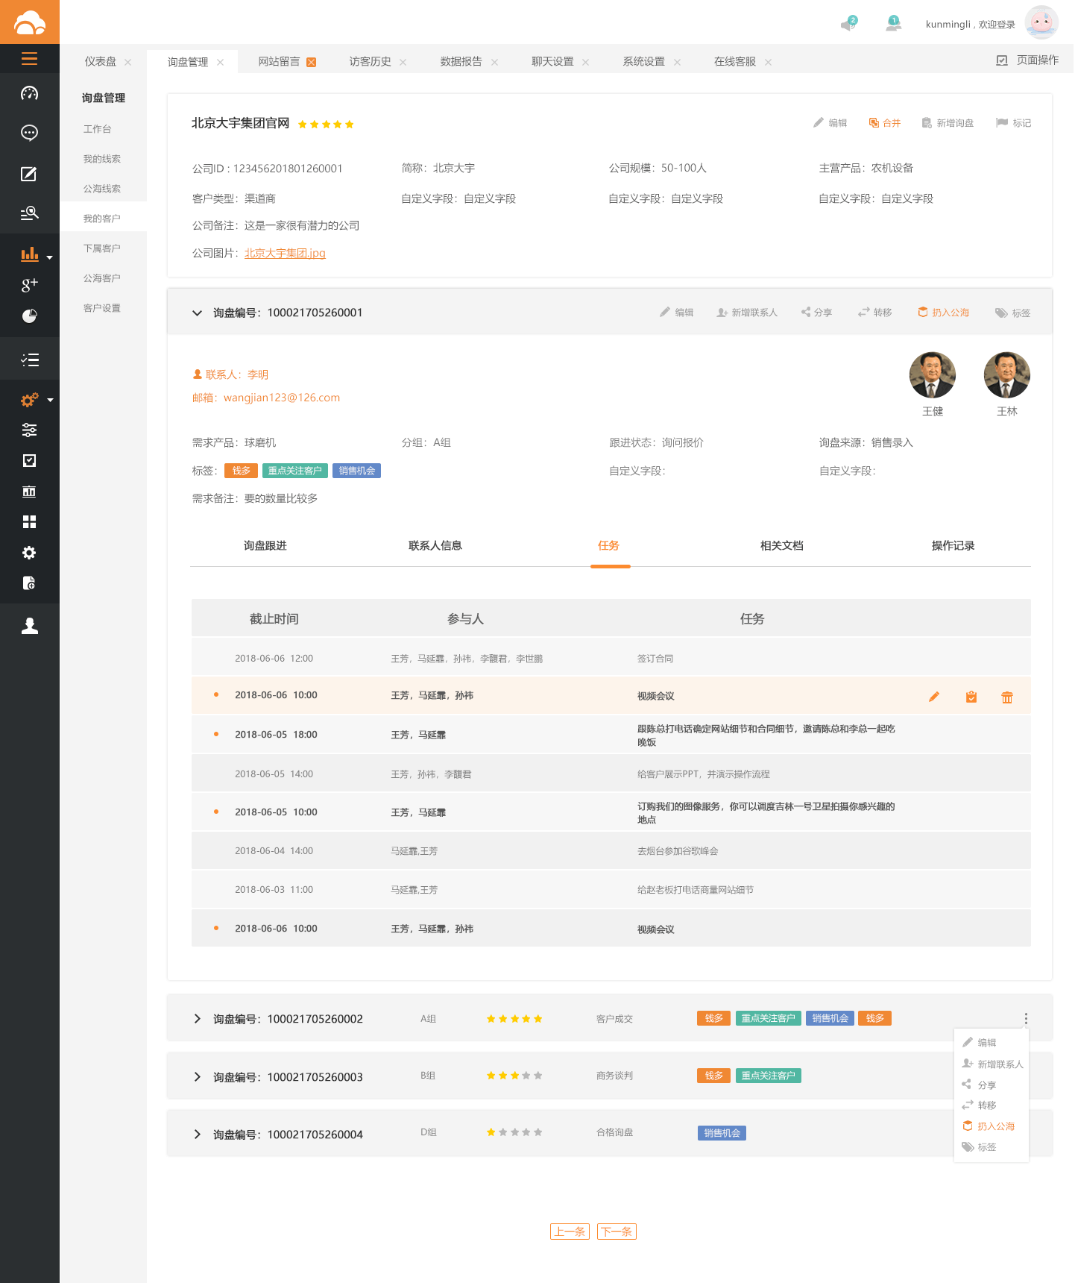Open the chat bubble icon in sidebar
The height and width of the screenshot is (1283, 1075).
pyautogui.click(x=29, y=133)
